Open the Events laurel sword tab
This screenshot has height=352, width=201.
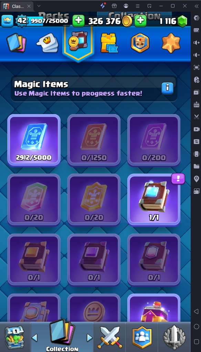pos(174,337)
